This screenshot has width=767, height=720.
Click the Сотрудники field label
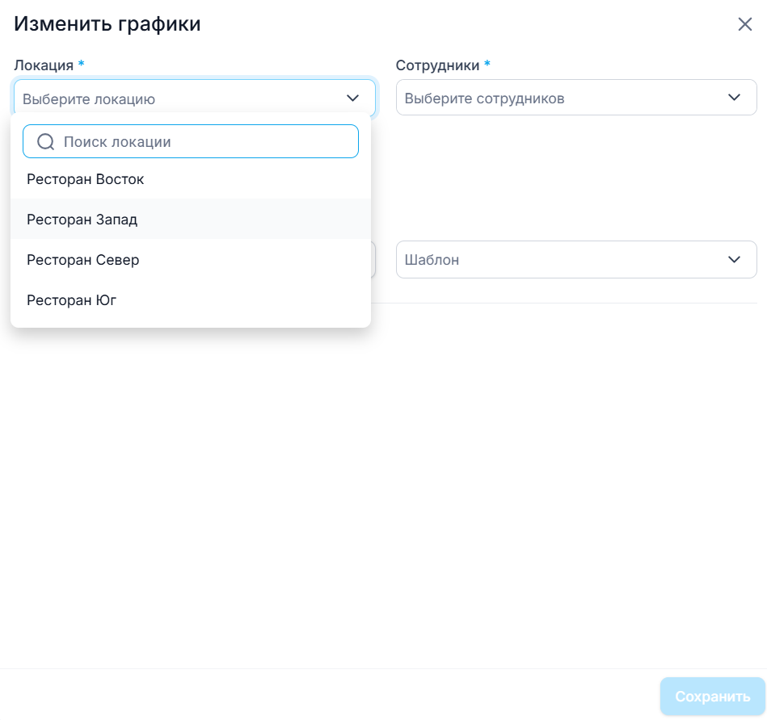[x=437, y=65]
